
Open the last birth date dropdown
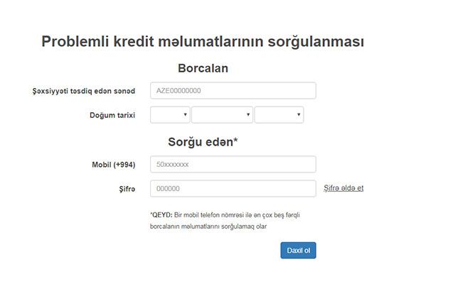[279, 115]
